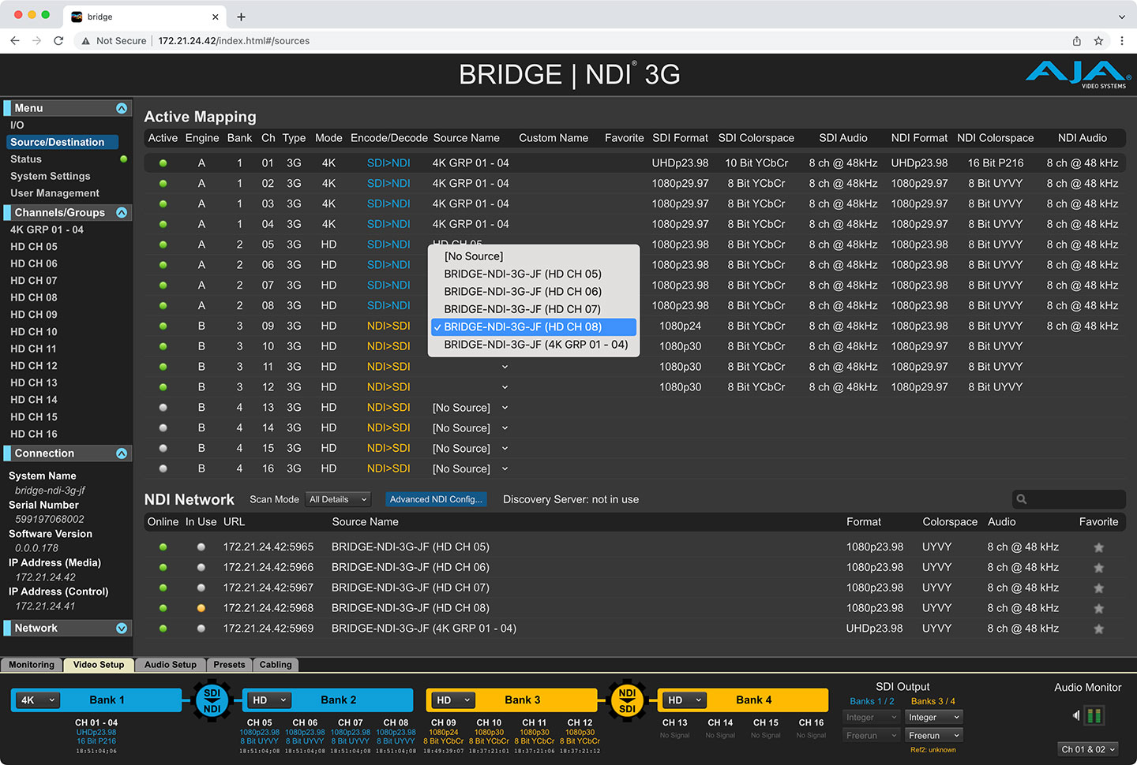Reload the page with browser refresh icon
The height and width of the screenshot is (765, 1137).
click(58, 41)
